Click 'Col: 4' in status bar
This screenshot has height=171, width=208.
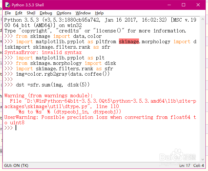tap(198, 165)
